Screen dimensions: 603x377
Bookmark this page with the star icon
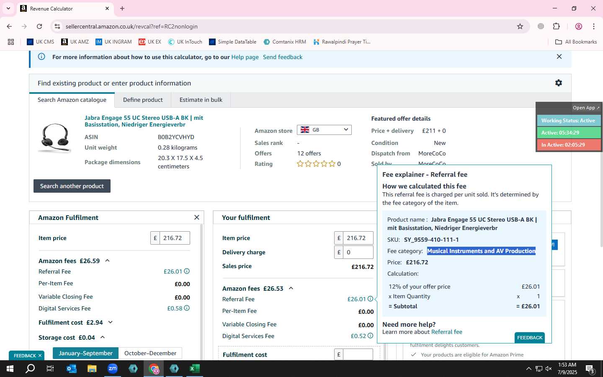point(520,26)
